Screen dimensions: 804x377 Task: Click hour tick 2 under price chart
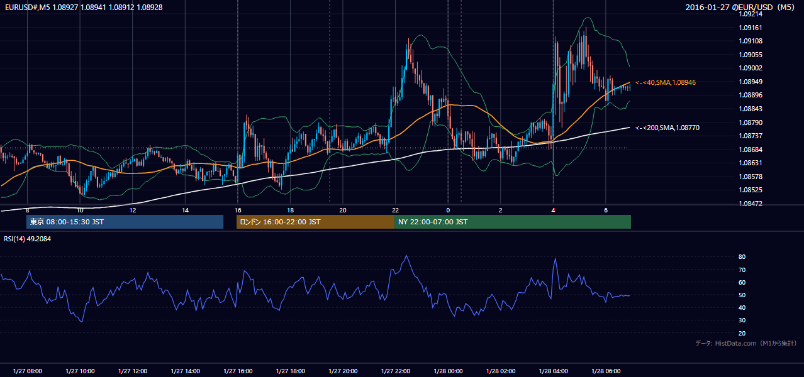pos(501,210)
